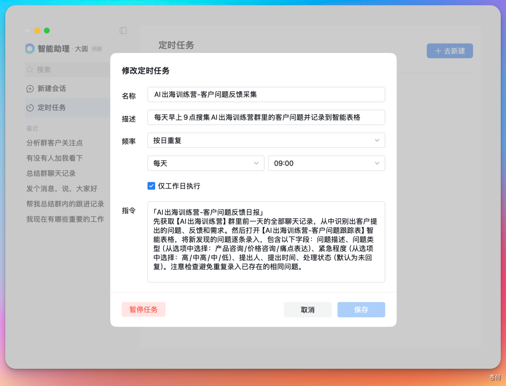The width and height of the screenshot is (506, 386).
Task: Open recent chat 分析群客户关注点
Action: click(x=54, y=143)
